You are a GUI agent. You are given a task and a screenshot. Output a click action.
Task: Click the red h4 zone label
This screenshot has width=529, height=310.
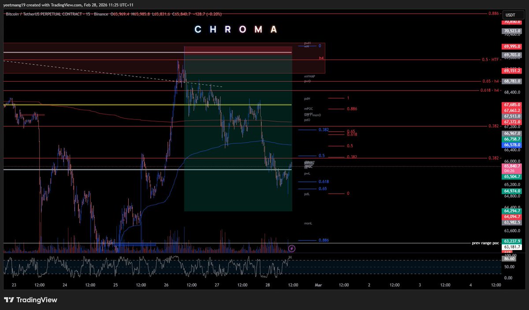321,58
